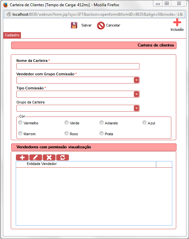Click the red Cancelar prohibition icon
This screenshot has height=239, width=189.
(101, 26)
